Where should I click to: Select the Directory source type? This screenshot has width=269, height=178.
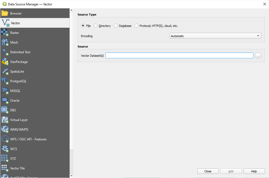(95, 26)
